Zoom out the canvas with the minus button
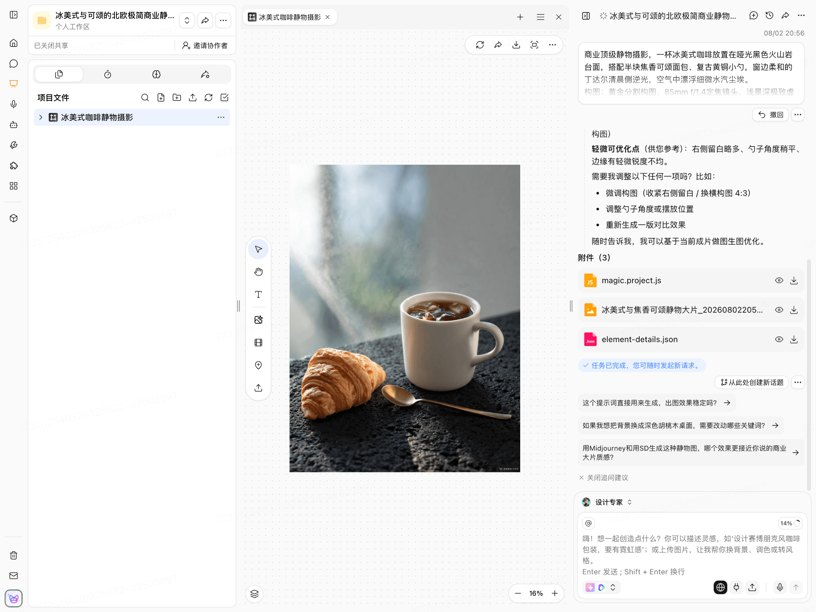This screenshot has width=816, height=612. pyautogui.click(x=518, y=593)
